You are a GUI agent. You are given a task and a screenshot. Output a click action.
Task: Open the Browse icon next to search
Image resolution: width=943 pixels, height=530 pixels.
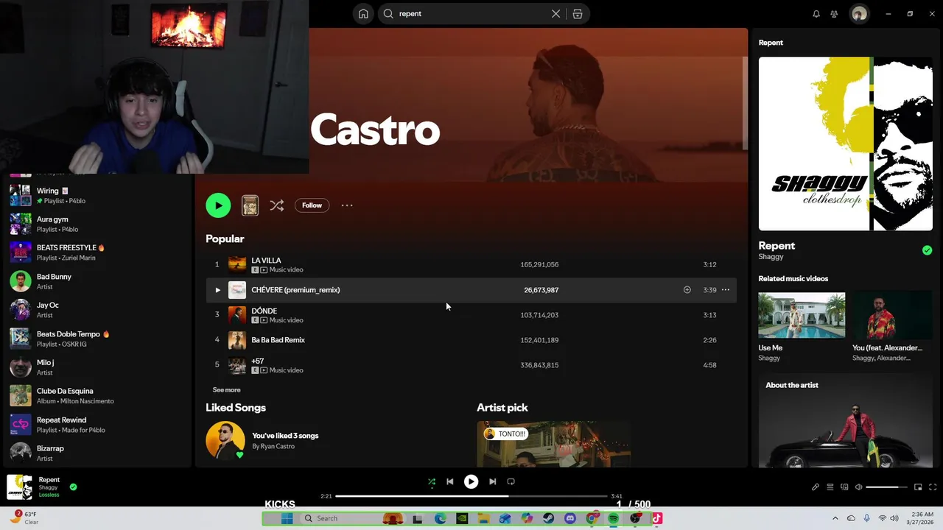tap(578, 13)
